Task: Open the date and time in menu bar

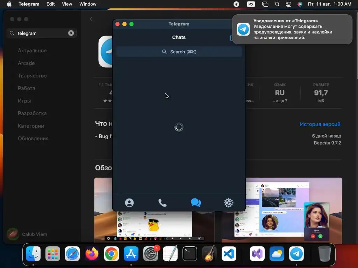Action: pos(329,4)
